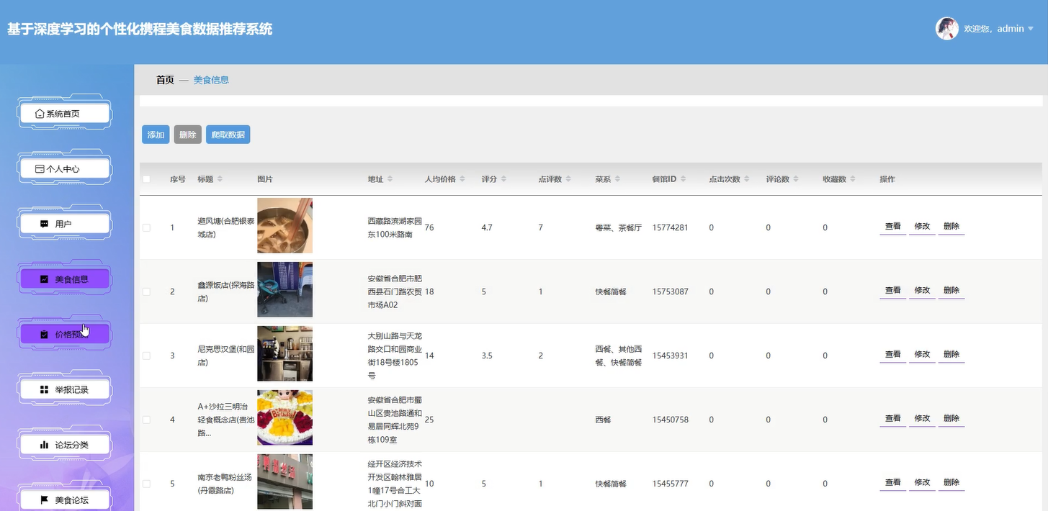Sort by the 菜系 column arrows
Screen dimensions: 1048x511
pos(617,179)
